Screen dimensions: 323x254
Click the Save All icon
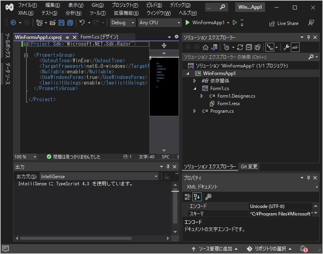coord(70,23)
